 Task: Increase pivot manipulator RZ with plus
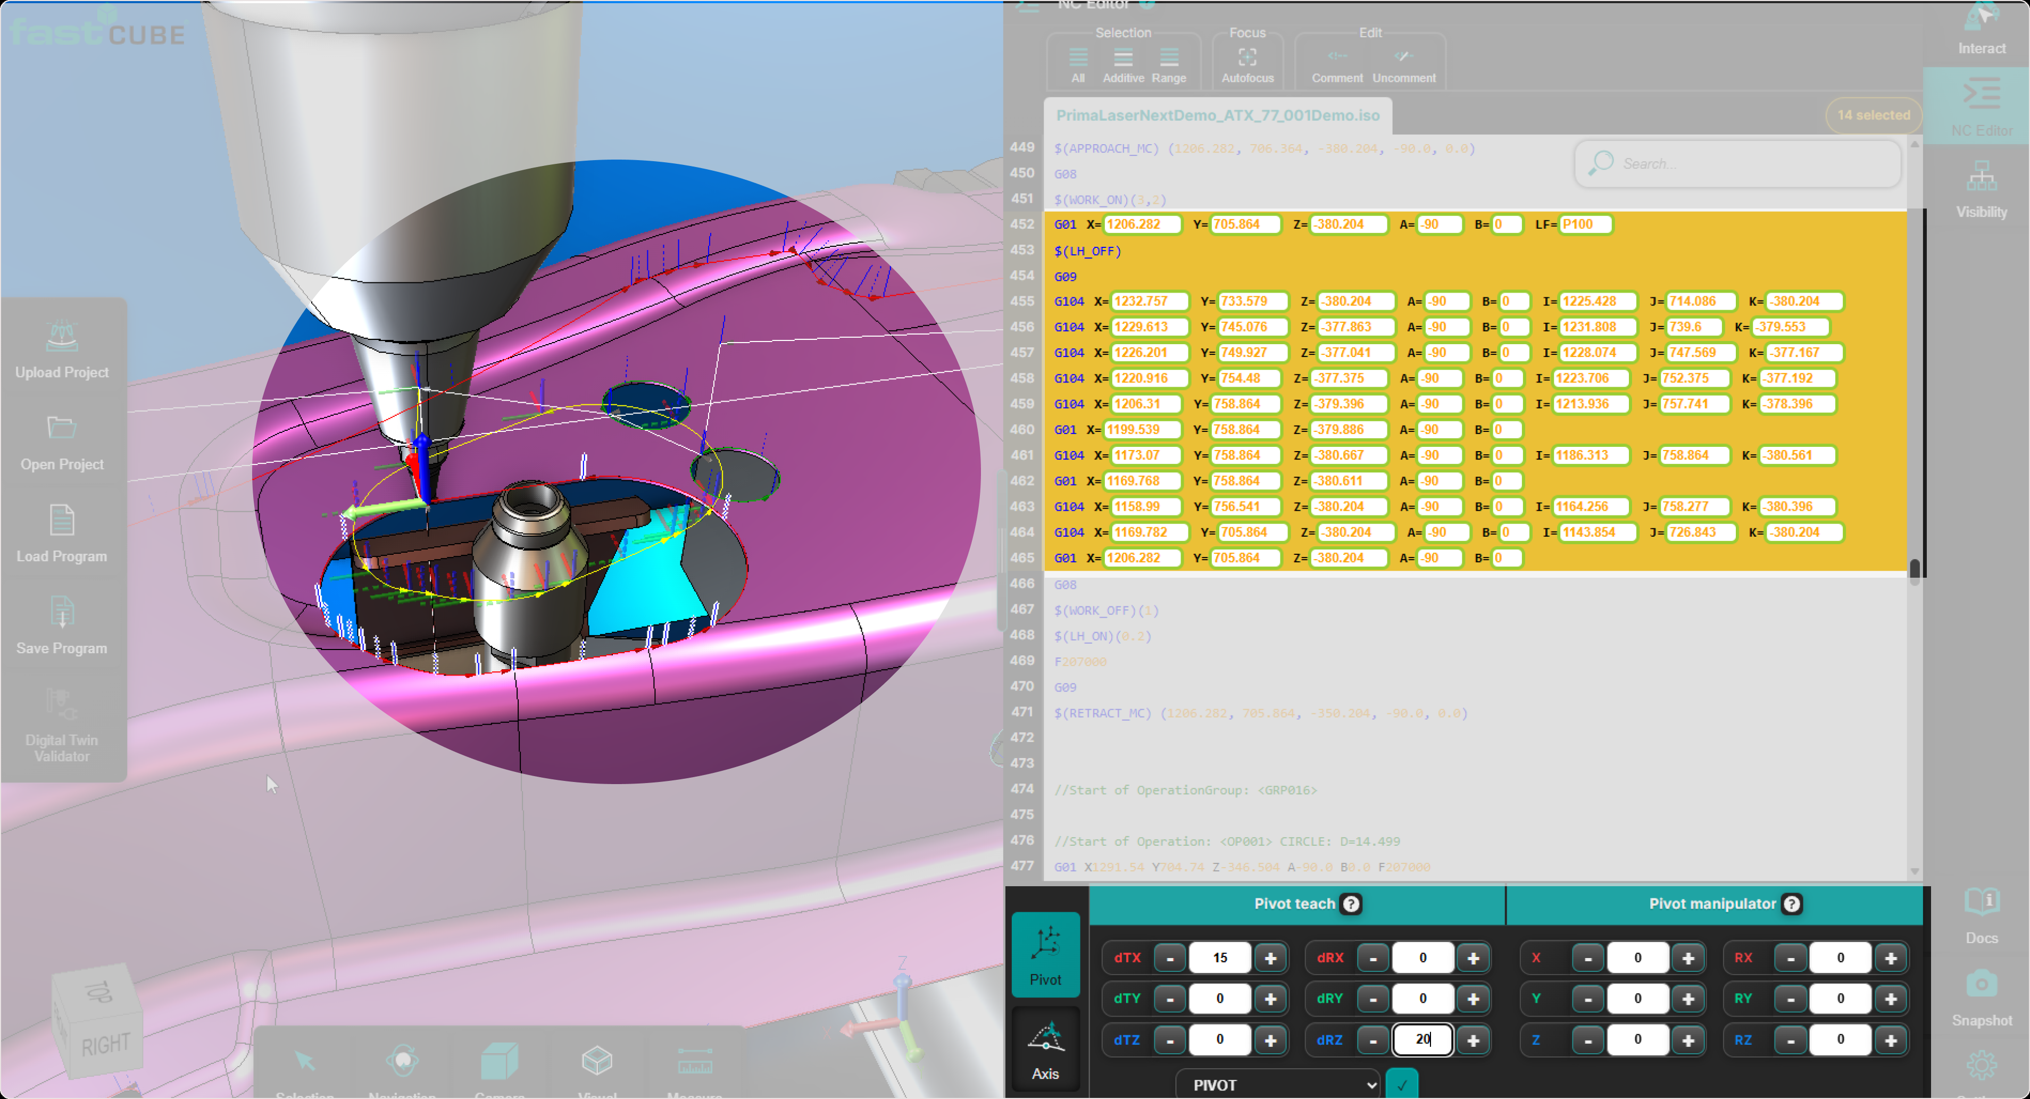(x=1891, y=1040)
